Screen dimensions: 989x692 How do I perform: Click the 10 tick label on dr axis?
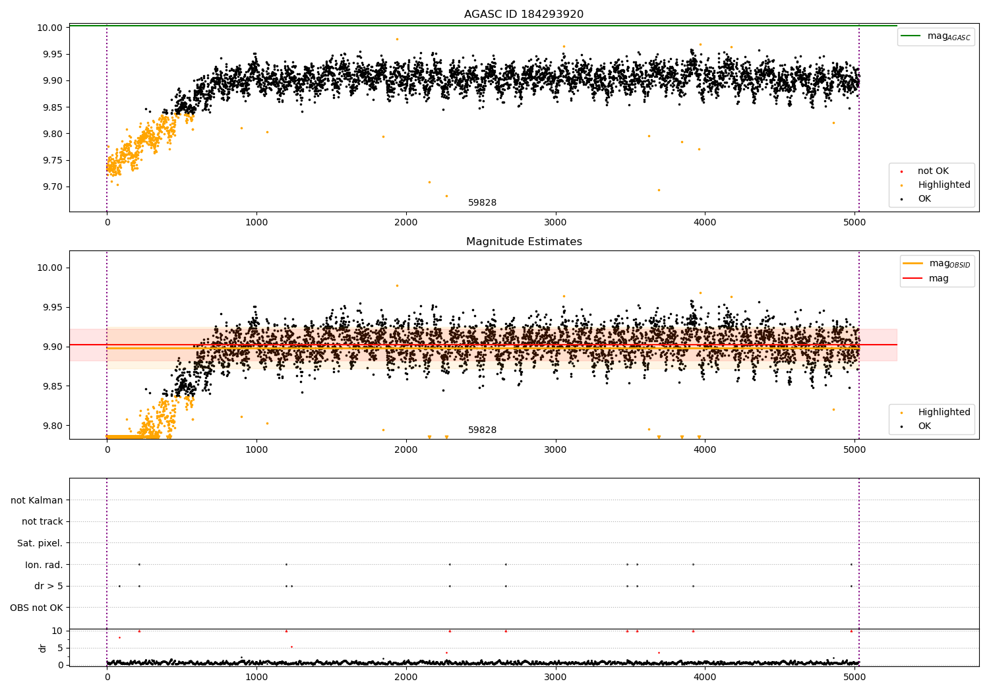[x=57, y=631]
